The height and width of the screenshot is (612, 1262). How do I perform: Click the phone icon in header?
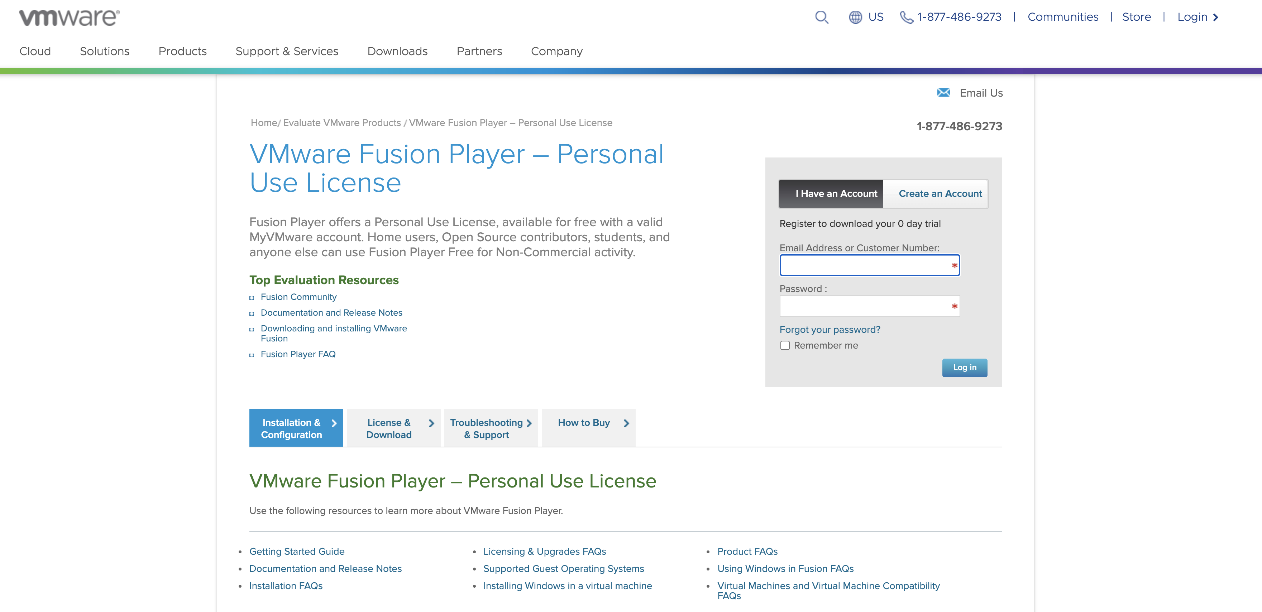click(906, 17)
